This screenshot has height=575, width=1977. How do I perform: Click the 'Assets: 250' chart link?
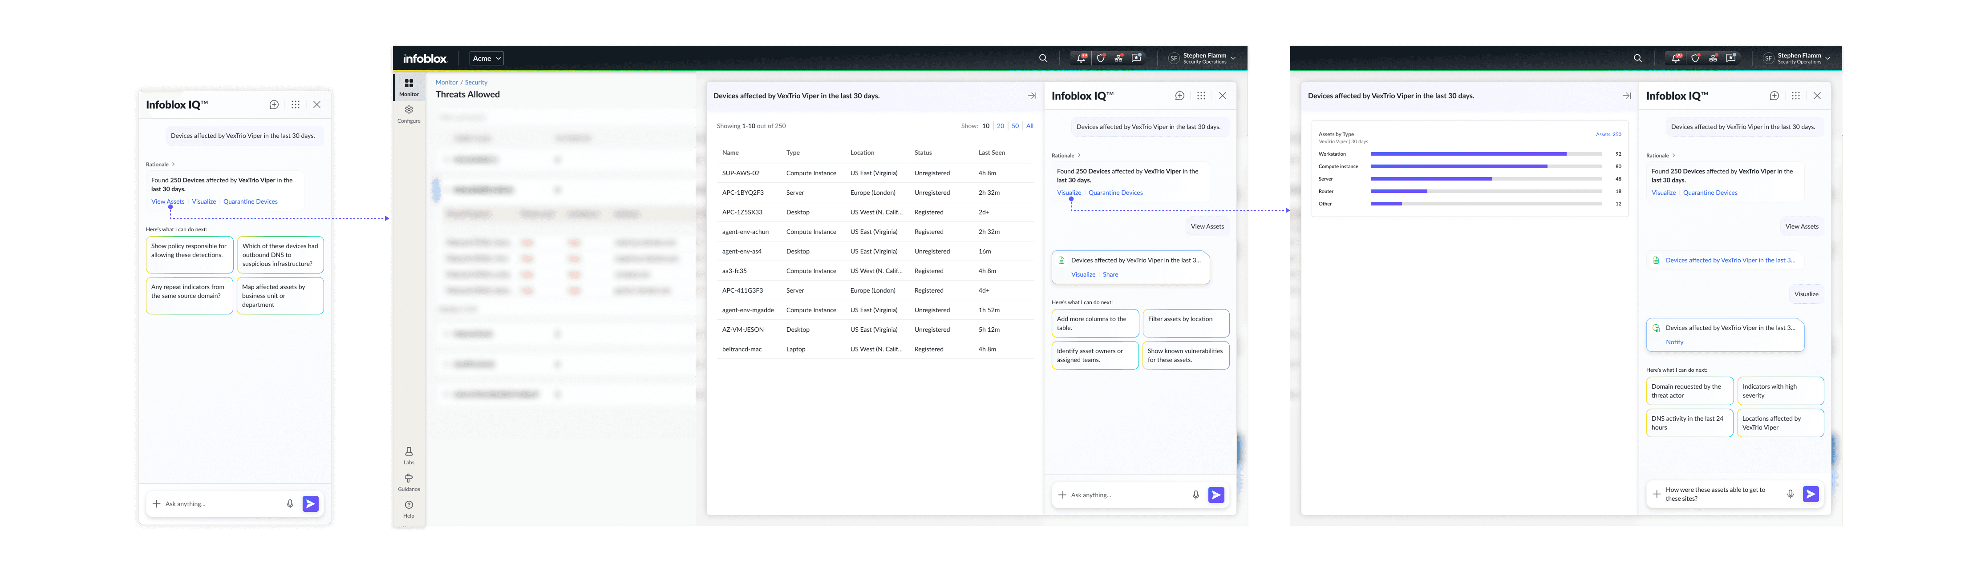pos(1608,134)
